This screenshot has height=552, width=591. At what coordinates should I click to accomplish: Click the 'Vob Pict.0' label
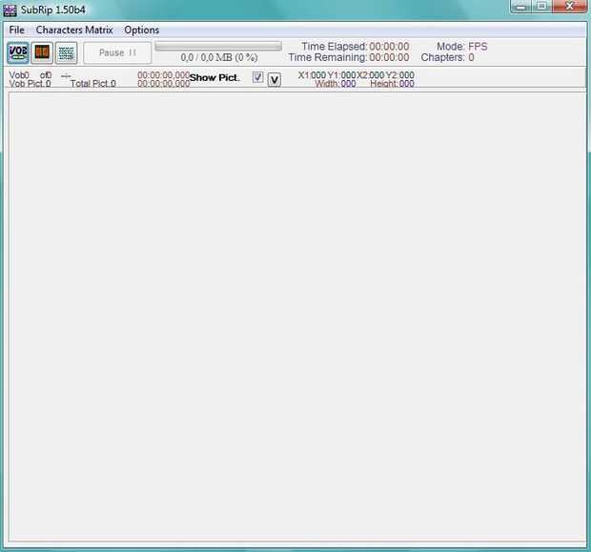30,83
